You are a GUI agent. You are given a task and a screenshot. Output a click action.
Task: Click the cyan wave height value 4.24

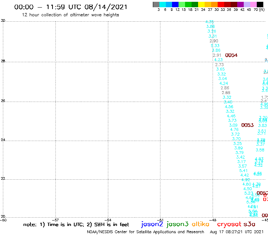tap(224, 84)
